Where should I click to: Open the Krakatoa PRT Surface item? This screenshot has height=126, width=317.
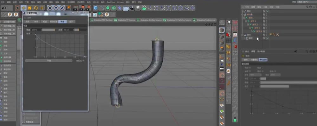(101, 20)
